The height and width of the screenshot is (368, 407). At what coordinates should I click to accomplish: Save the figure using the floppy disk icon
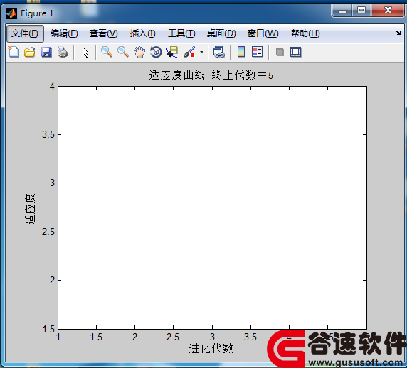(x=46, y=52)
